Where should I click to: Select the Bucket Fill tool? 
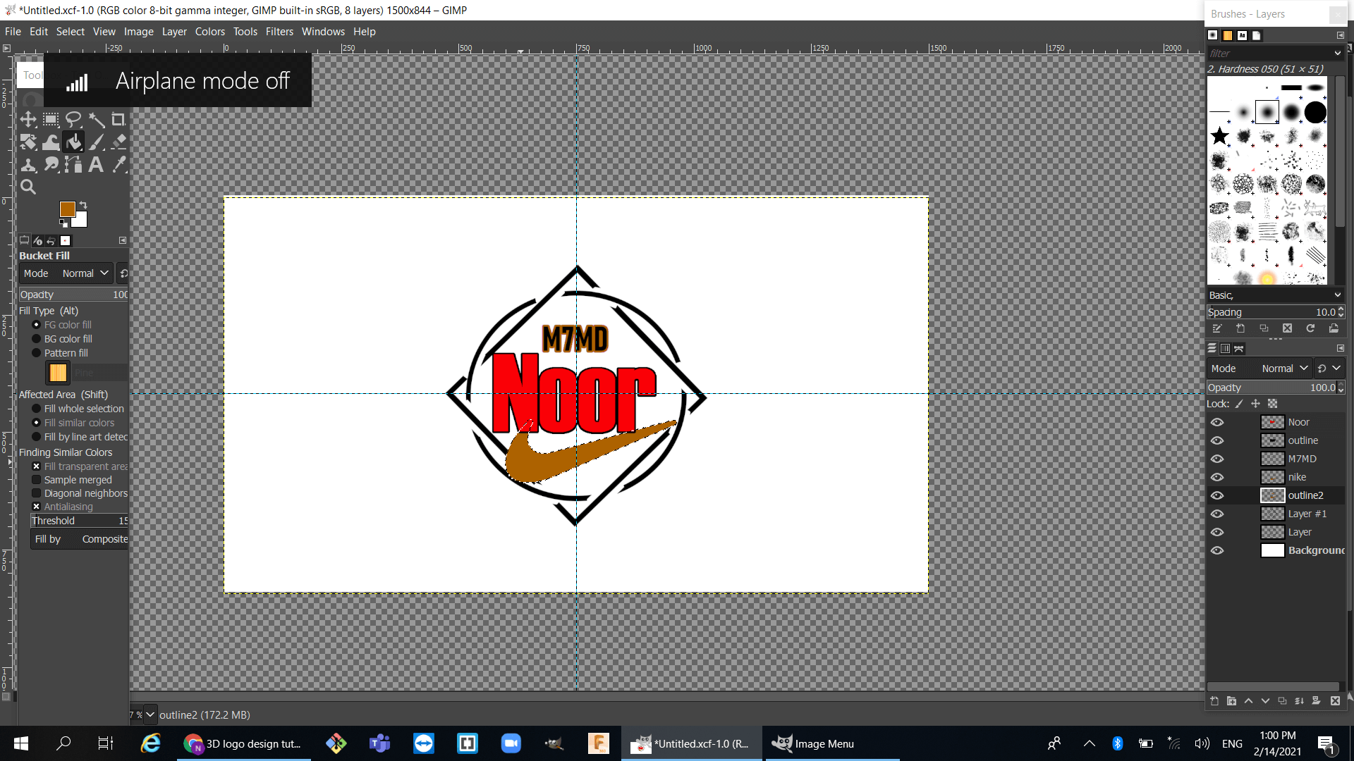pyautogui.click(x=73, y=142)
